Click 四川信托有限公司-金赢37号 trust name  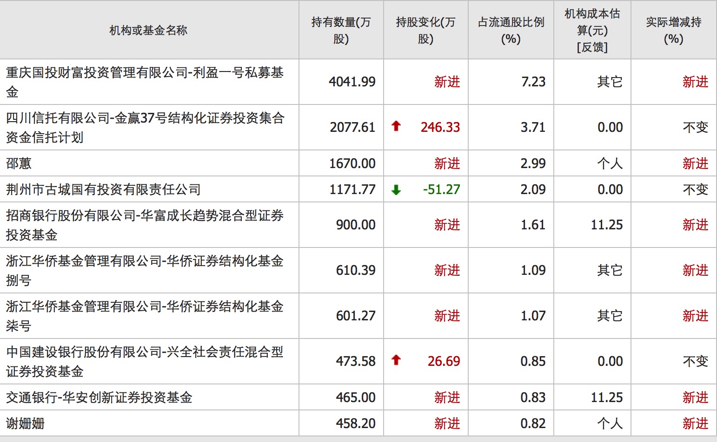(144, 127)
